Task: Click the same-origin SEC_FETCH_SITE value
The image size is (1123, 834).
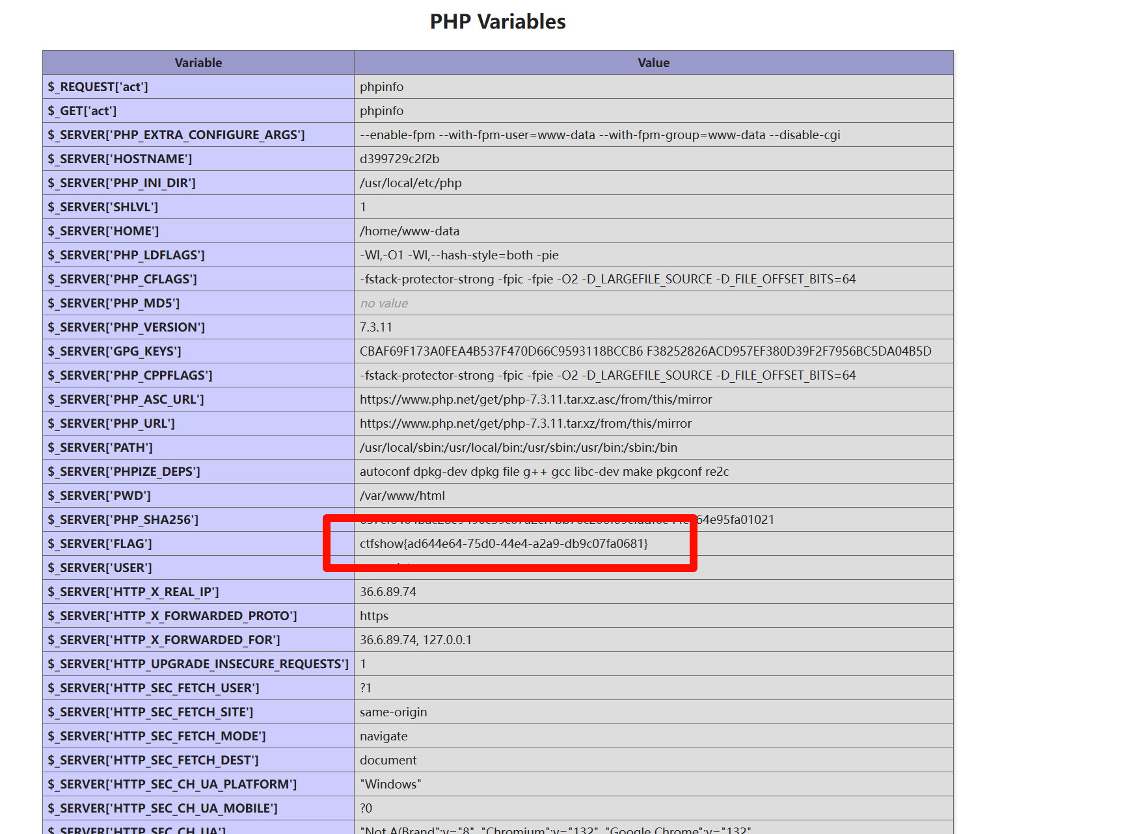Action: [393, 712]
